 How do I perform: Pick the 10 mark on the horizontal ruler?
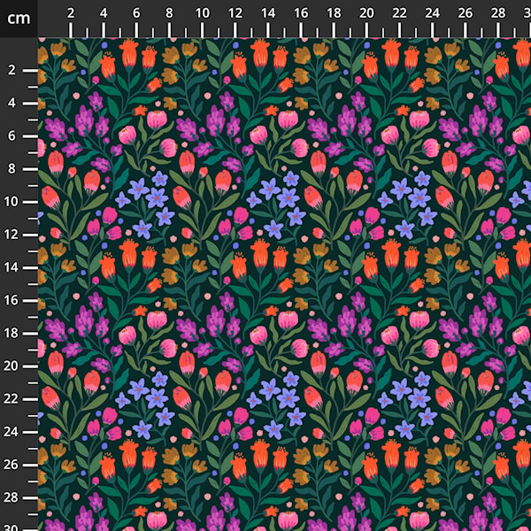[202, 13]
